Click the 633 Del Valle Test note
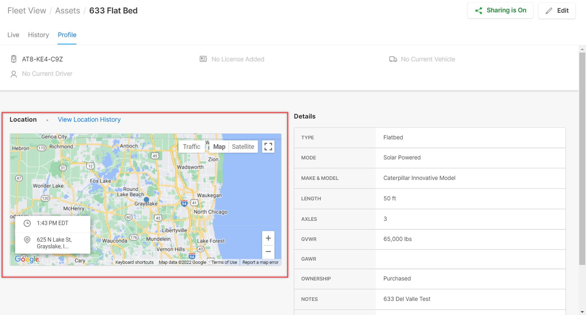The image size is (586, 315). (x=407, y=299)
